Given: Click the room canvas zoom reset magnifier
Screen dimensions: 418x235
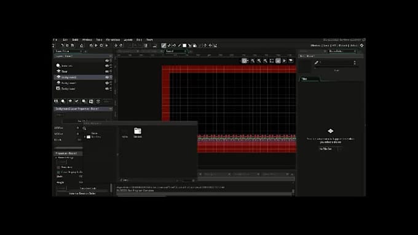Looking at the screenshot, I should (259, 61).
